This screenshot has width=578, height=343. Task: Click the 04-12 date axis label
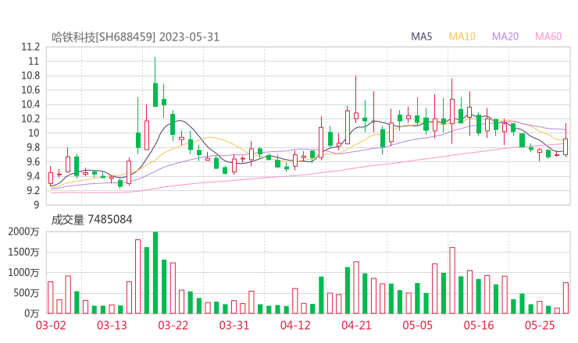[x=295, y=325]
